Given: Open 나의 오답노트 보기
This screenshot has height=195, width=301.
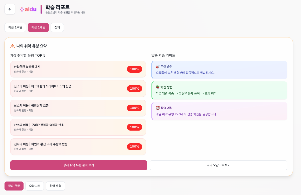Looking at the screenshot, I should (218, 165).
